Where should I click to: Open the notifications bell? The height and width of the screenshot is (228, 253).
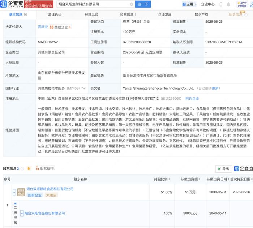click(x=228, y=4)
